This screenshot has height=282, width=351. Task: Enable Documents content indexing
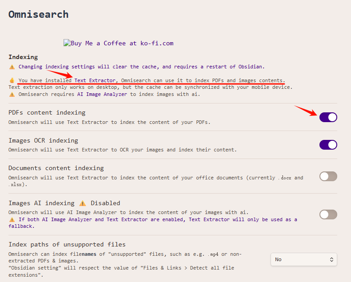(328, 176)
